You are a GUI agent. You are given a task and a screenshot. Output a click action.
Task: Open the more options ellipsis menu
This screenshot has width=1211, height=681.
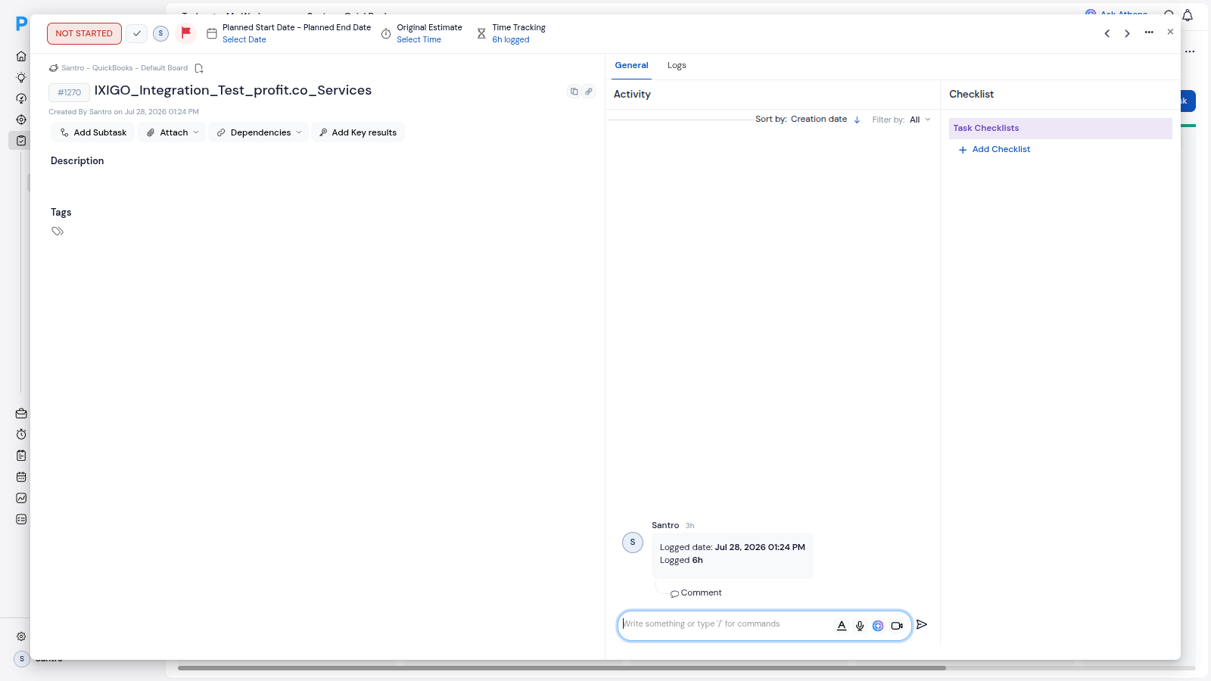pos(1149,33)
